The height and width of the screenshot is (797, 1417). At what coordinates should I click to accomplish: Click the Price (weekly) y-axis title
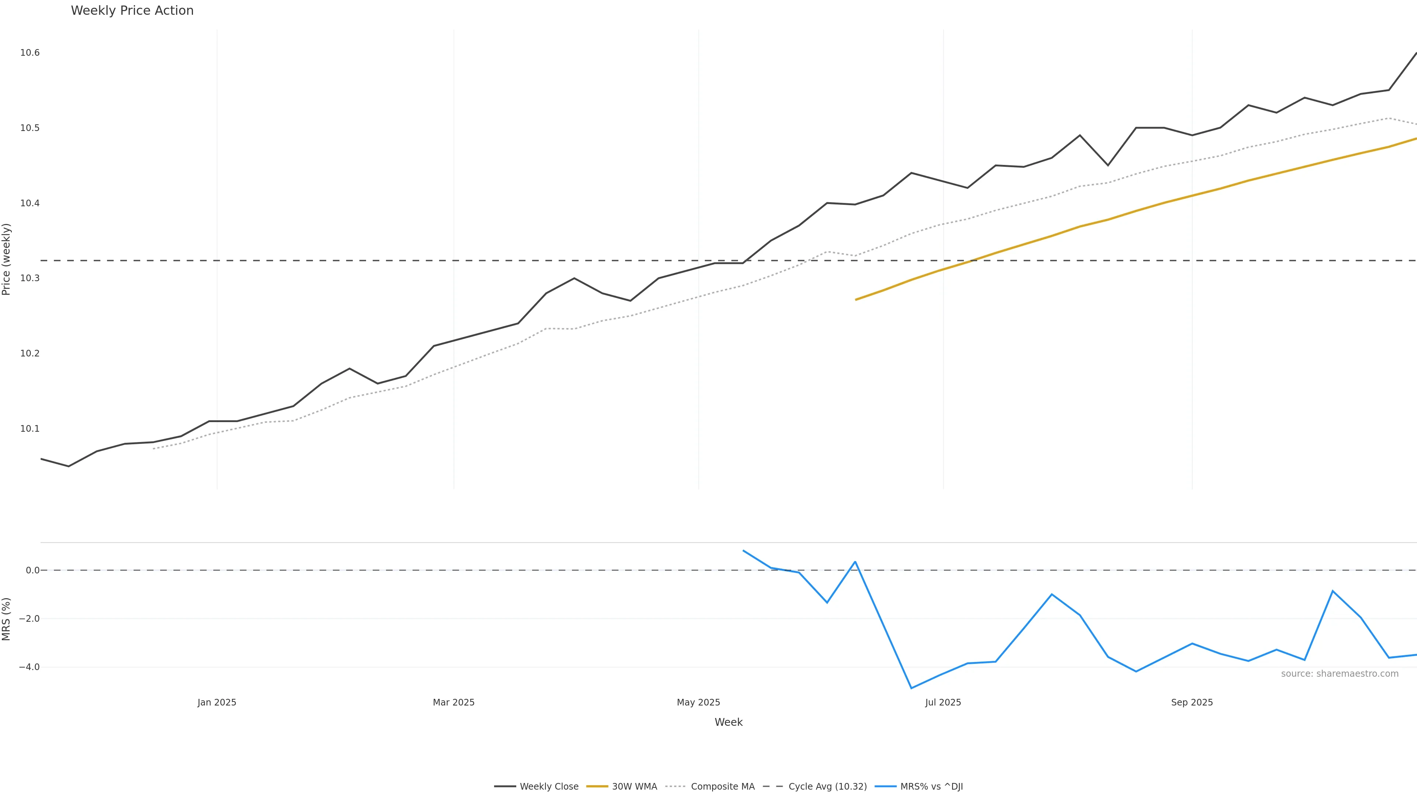click(x=7, y=259)
